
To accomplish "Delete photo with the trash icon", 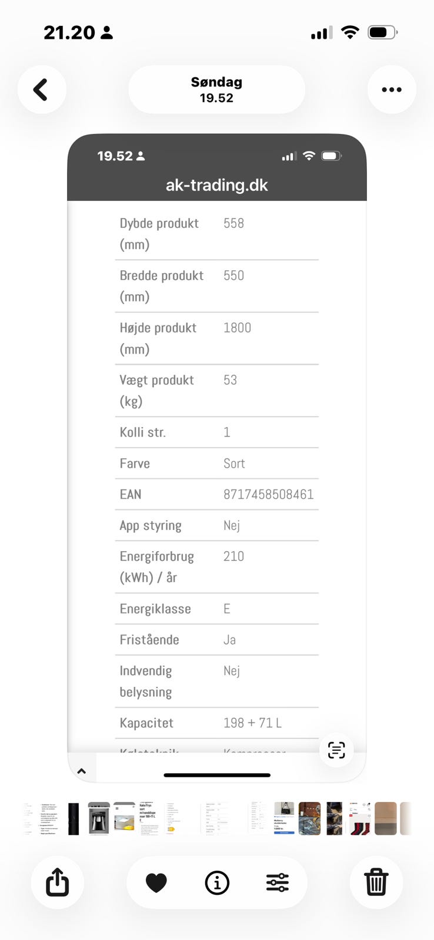I will [x=376, y=882].
